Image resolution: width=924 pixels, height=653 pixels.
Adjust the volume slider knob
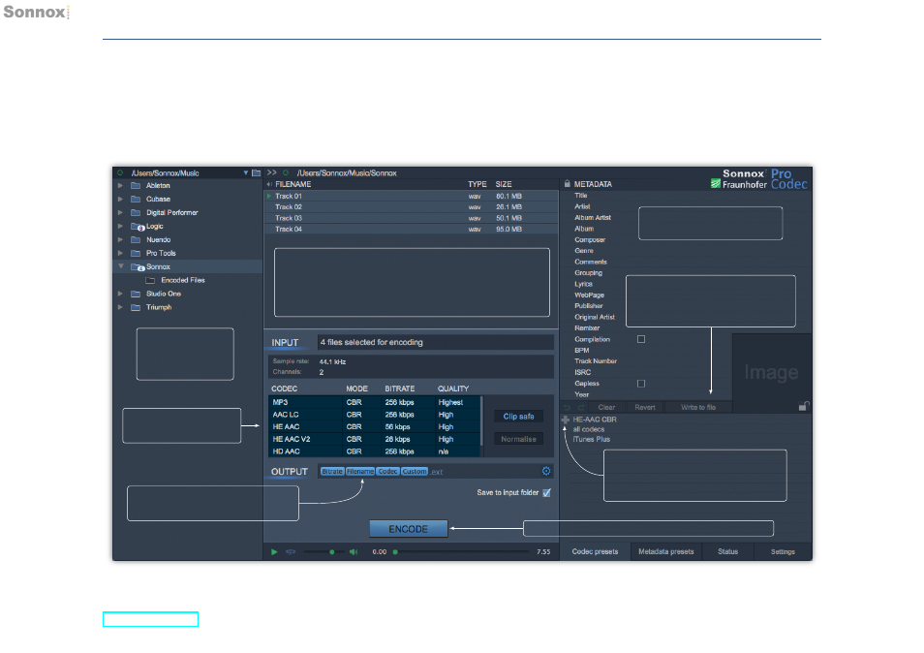[x=332, y=552]
